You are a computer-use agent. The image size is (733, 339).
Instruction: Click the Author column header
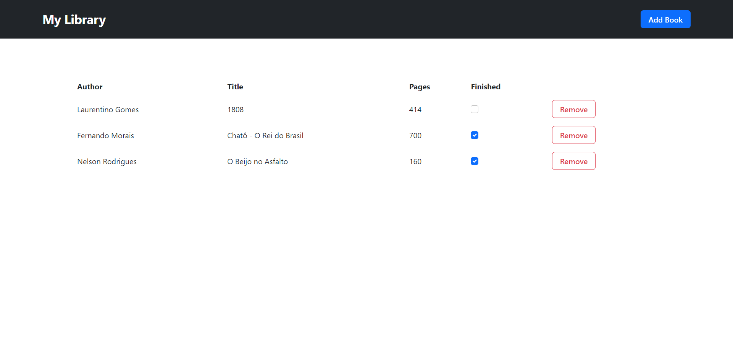click(x=90, y=87)
